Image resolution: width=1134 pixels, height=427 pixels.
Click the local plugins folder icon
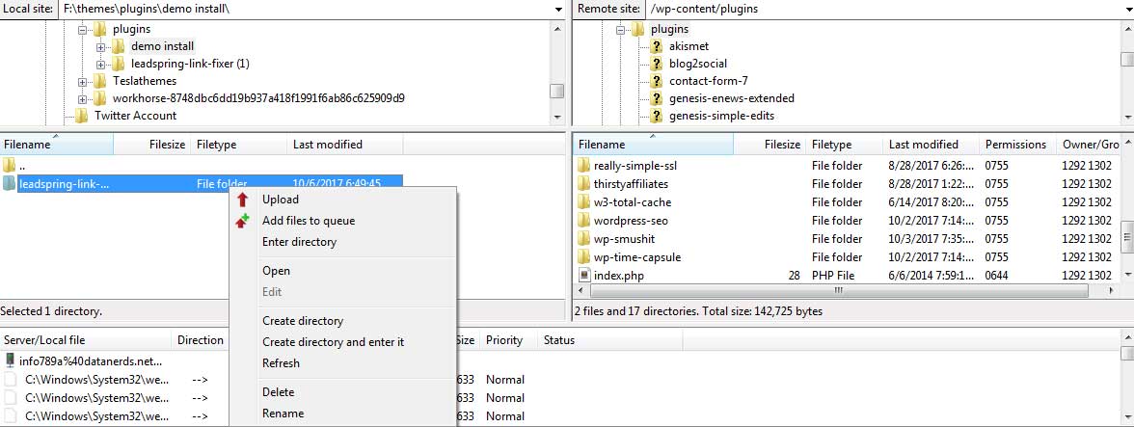point(100,29)
